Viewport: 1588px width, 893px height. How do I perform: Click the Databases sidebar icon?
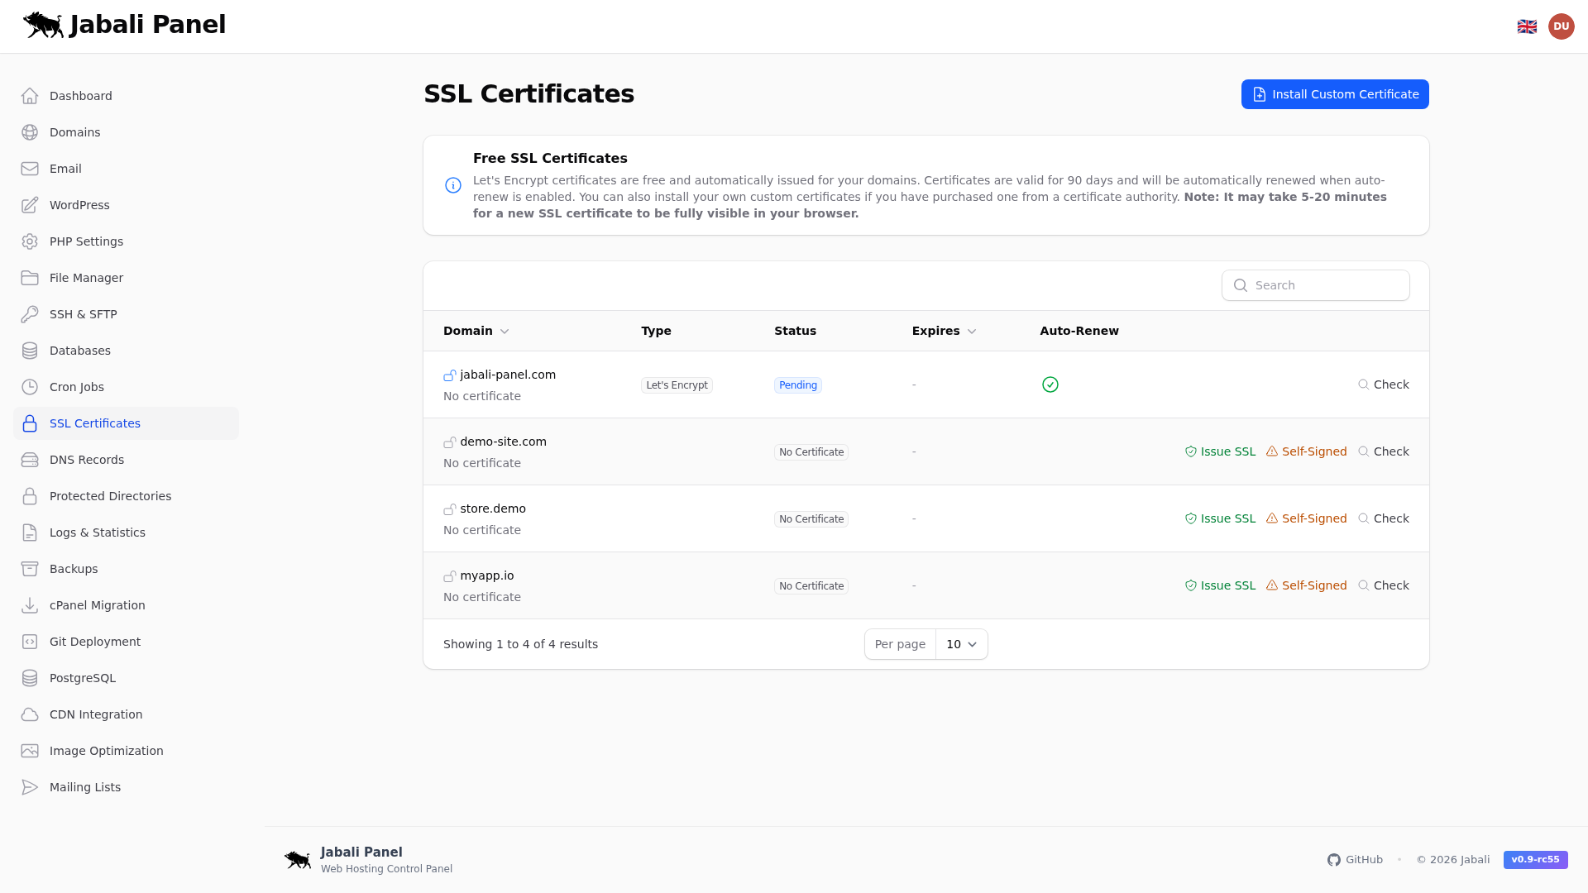(x=30, y=351)
